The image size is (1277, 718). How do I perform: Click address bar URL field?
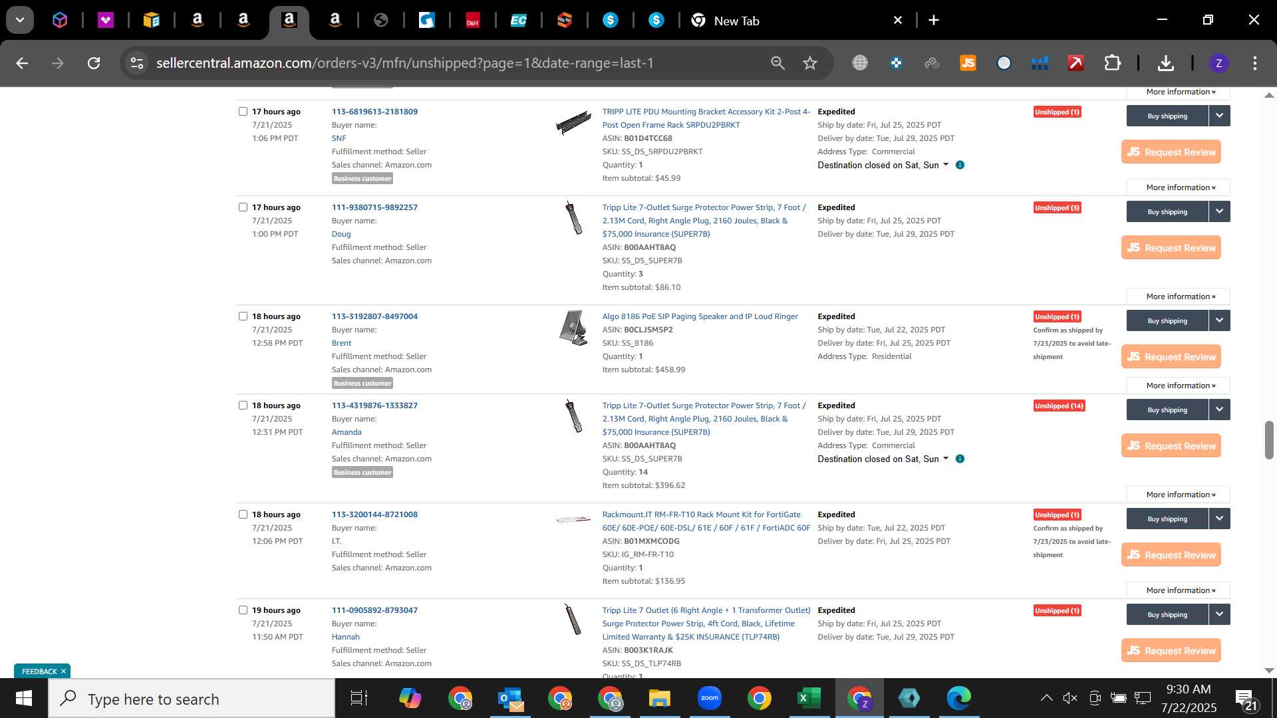click(x=452, y=63)
